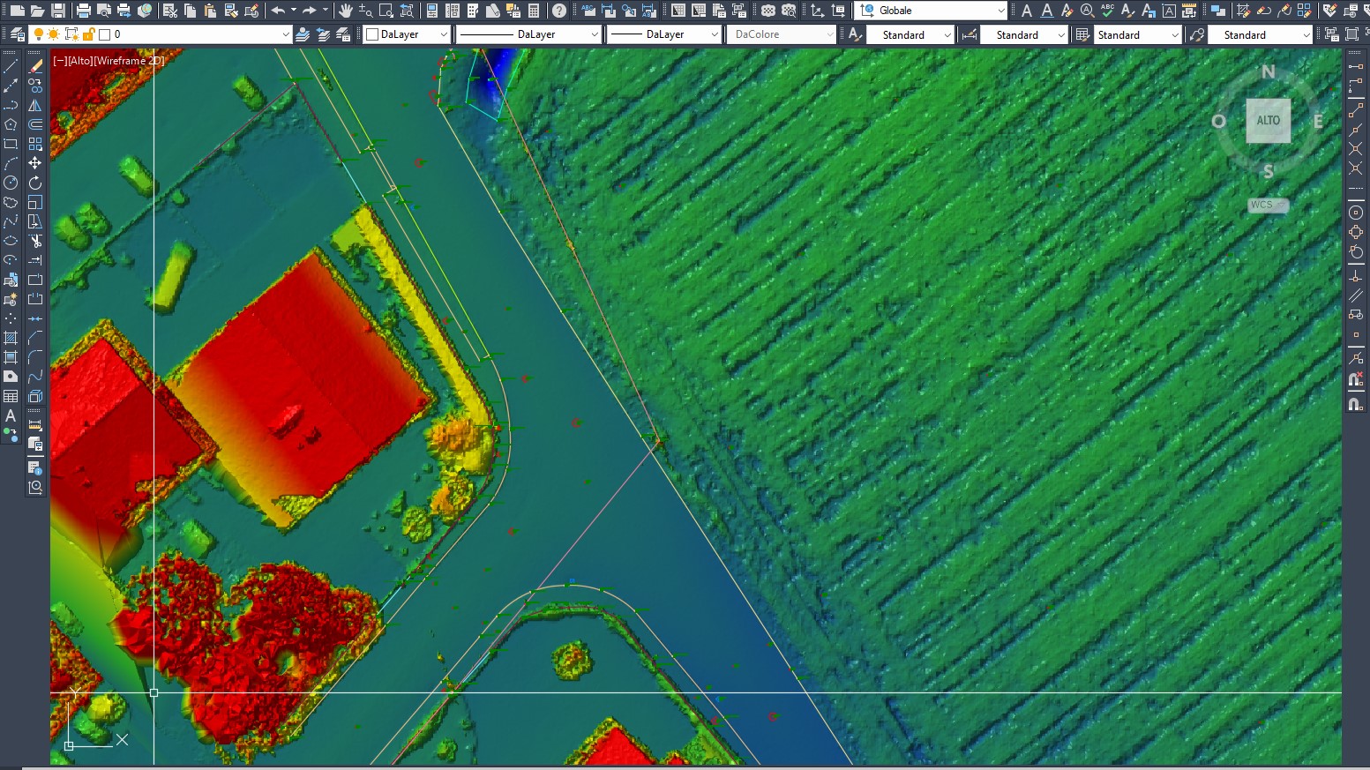This screenshot has height=770, width=1370.
Task: Click the WCS button under the compass
Action: click(x=1267, y=205)
